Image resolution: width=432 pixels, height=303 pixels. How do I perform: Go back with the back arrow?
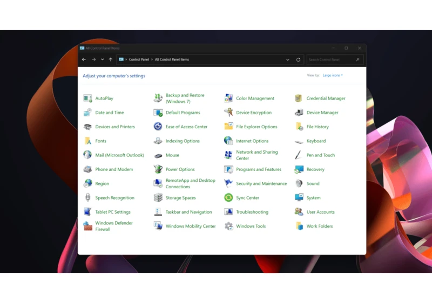tap(84, 60)
